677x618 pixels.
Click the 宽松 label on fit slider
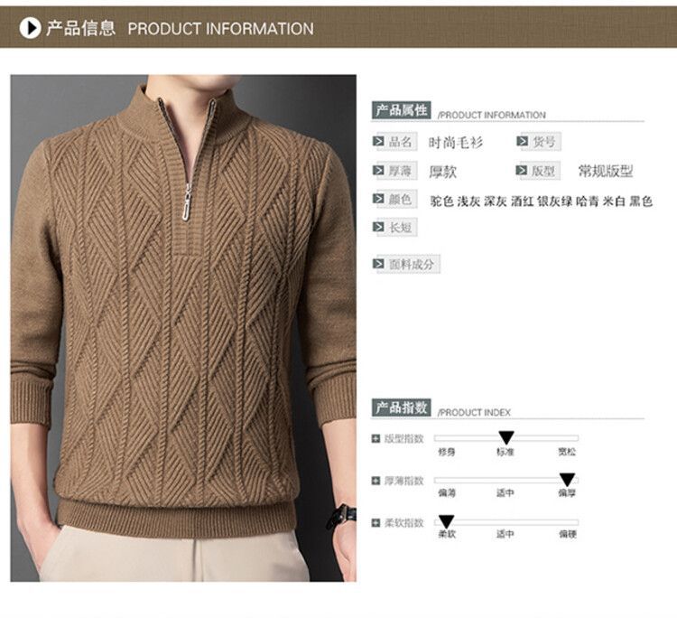pos(567,452)
